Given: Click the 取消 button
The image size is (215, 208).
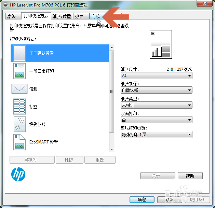Looking at the screenshot, I should [170, 199].
